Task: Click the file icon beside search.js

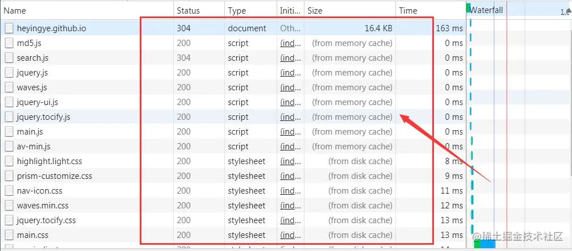Action: pyautogui.click(x=9, y=58)
